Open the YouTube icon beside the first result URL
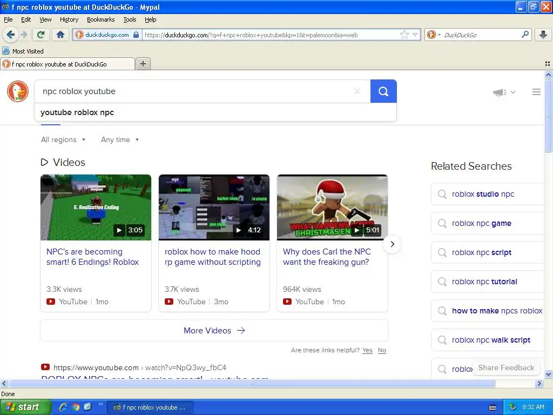Image resolution: width=553 pixels, height=415 pixels. click(45, 367)
